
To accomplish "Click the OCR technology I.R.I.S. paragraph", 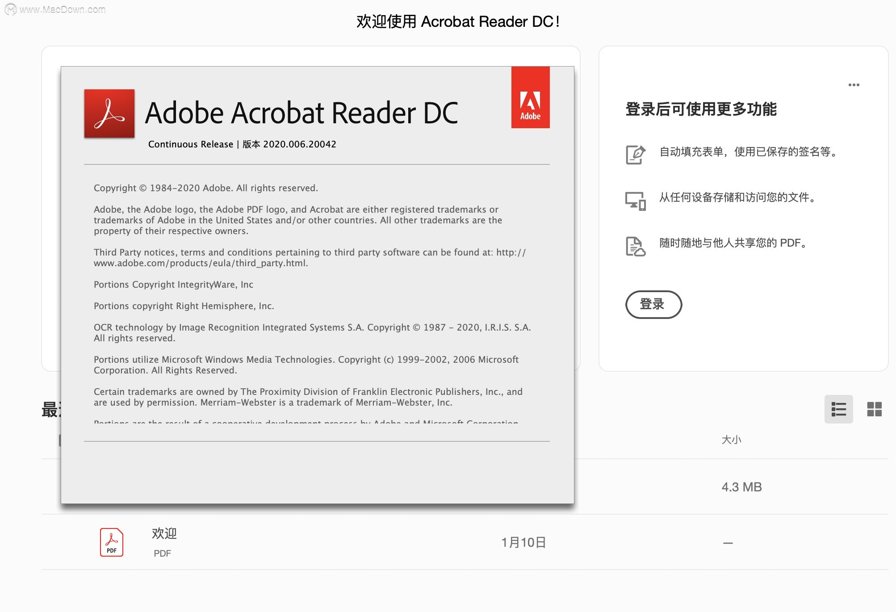I will pyautogui.click(x=312, y=333).
